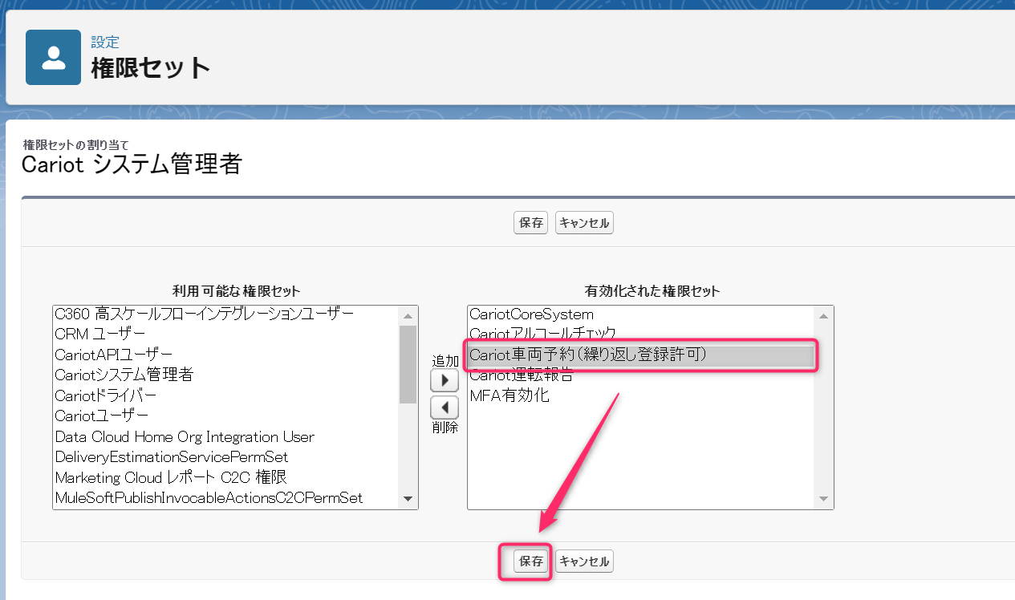Select C360 高スケールフローインテグレーションユーザー in available list
Viewport: 1015px width, 600px height.
pos(225,313)
